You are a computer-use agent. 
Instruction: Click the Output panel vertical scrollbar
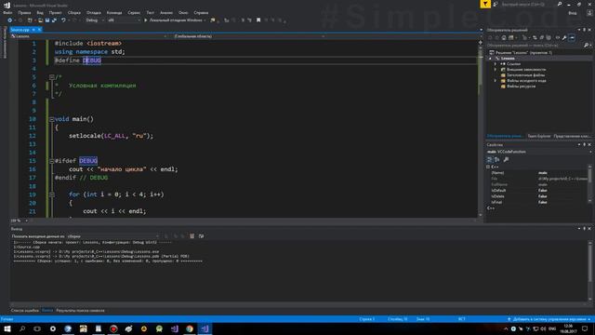tap(589, 270)
